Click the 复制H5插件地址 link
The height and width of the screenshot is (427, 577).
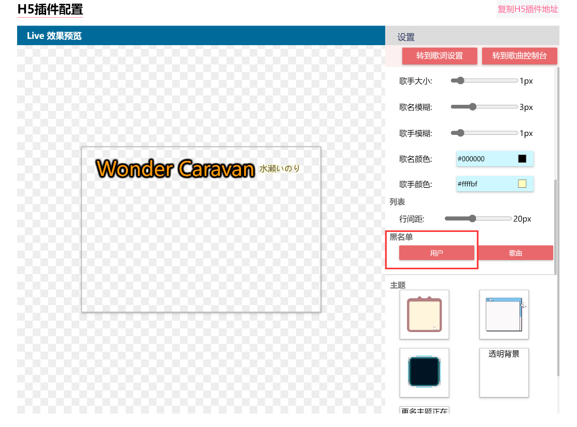tap(528, 9)
